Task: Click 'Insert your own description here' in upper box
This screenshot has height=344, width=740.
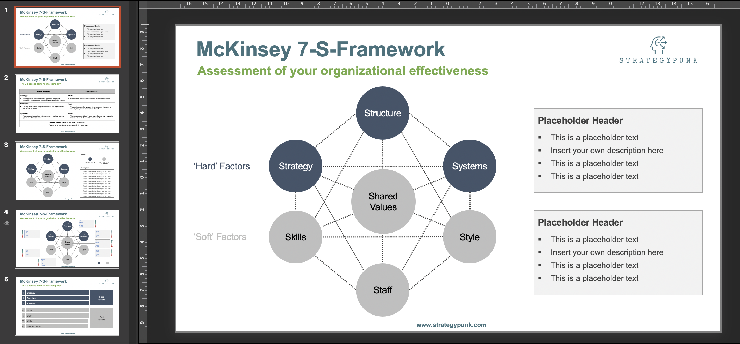Action: pyautogui.click(x=607, y=151)
